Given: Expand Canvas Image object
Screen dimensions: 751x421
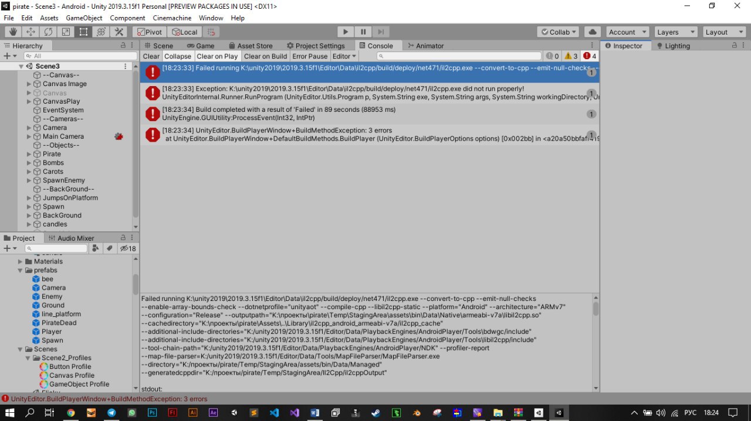Looking at the screenshot, I should coord(29,84).
